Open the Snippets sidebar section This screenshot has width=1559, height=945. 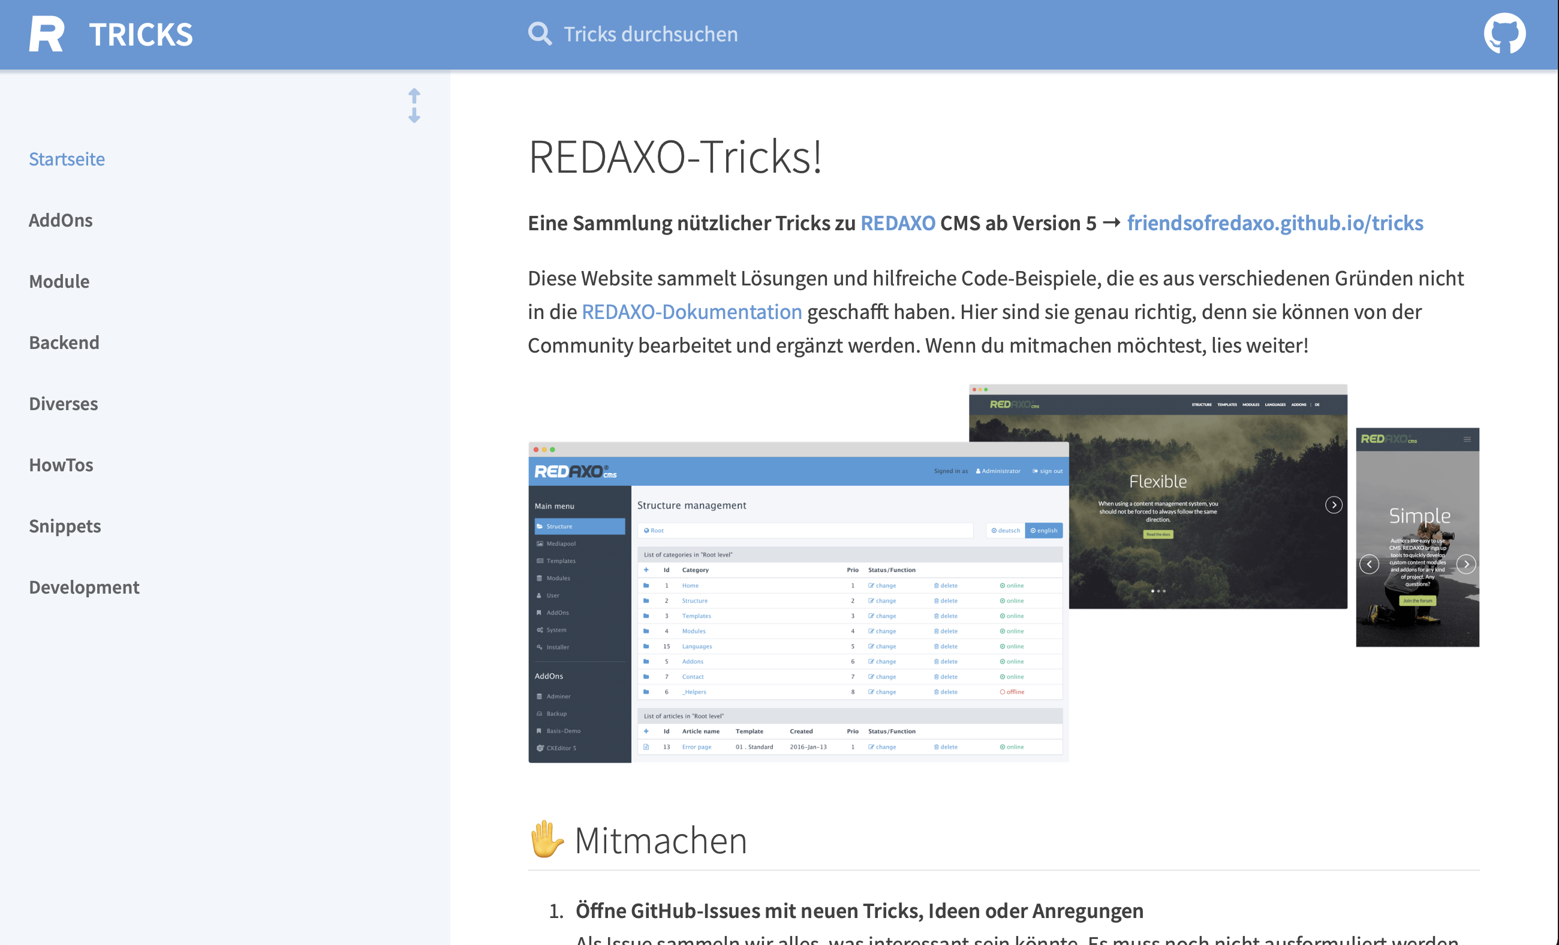point(65,526)
